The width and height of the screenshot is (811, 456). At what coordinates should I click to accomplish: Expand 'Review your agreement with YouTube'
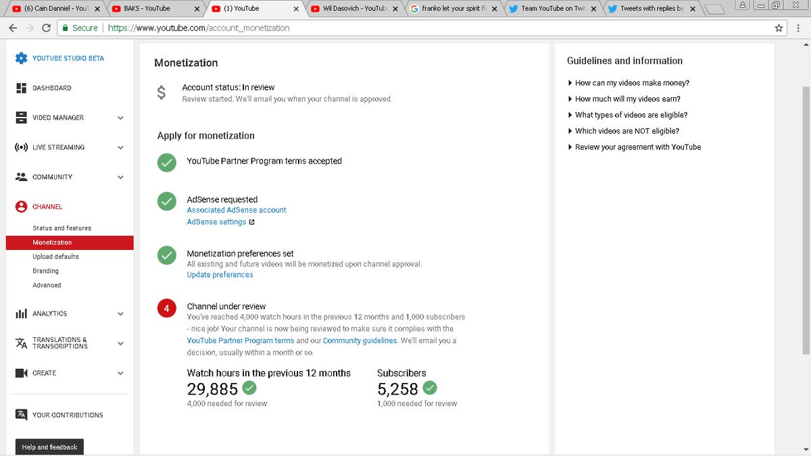[635, 147]
